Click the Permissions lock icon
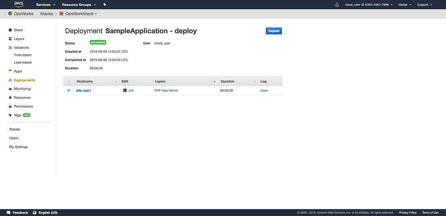Image resolution: width=446 pixels, height=216 pixels. click(10, 106)
